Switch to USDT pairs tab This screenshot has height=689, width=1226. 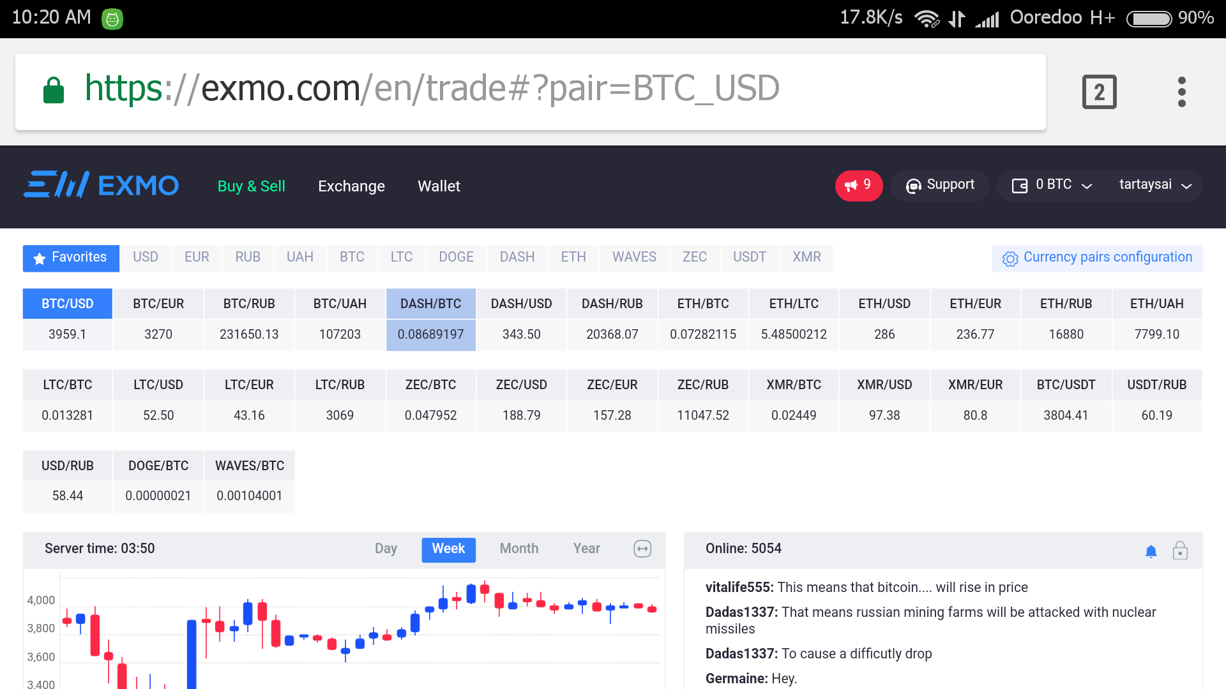[x=750, y=258]
